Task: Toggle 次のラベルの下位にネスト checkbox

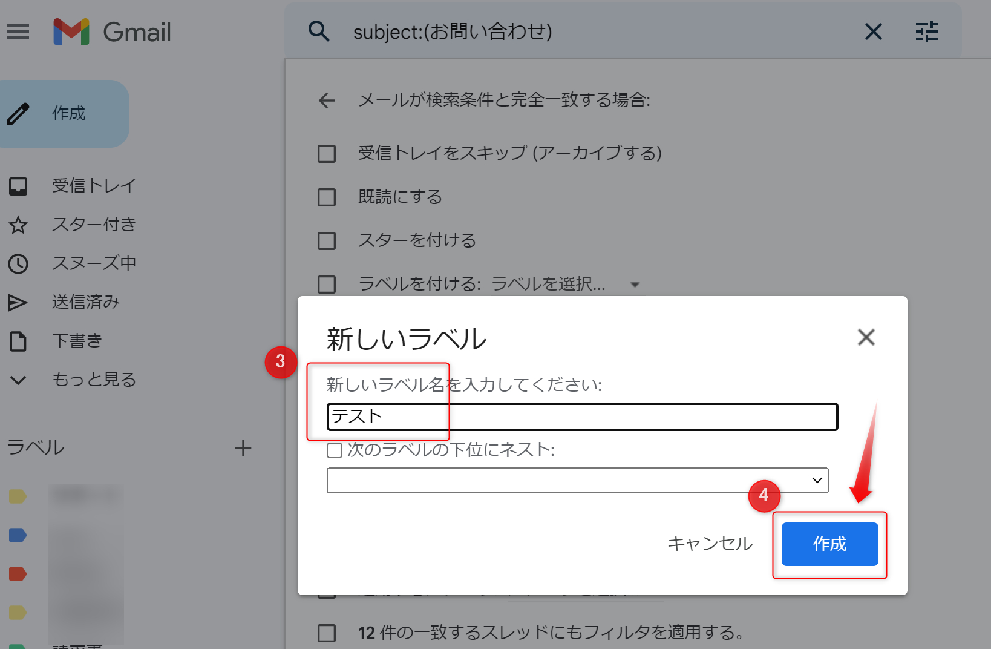Action: click(x=335, y=450)
